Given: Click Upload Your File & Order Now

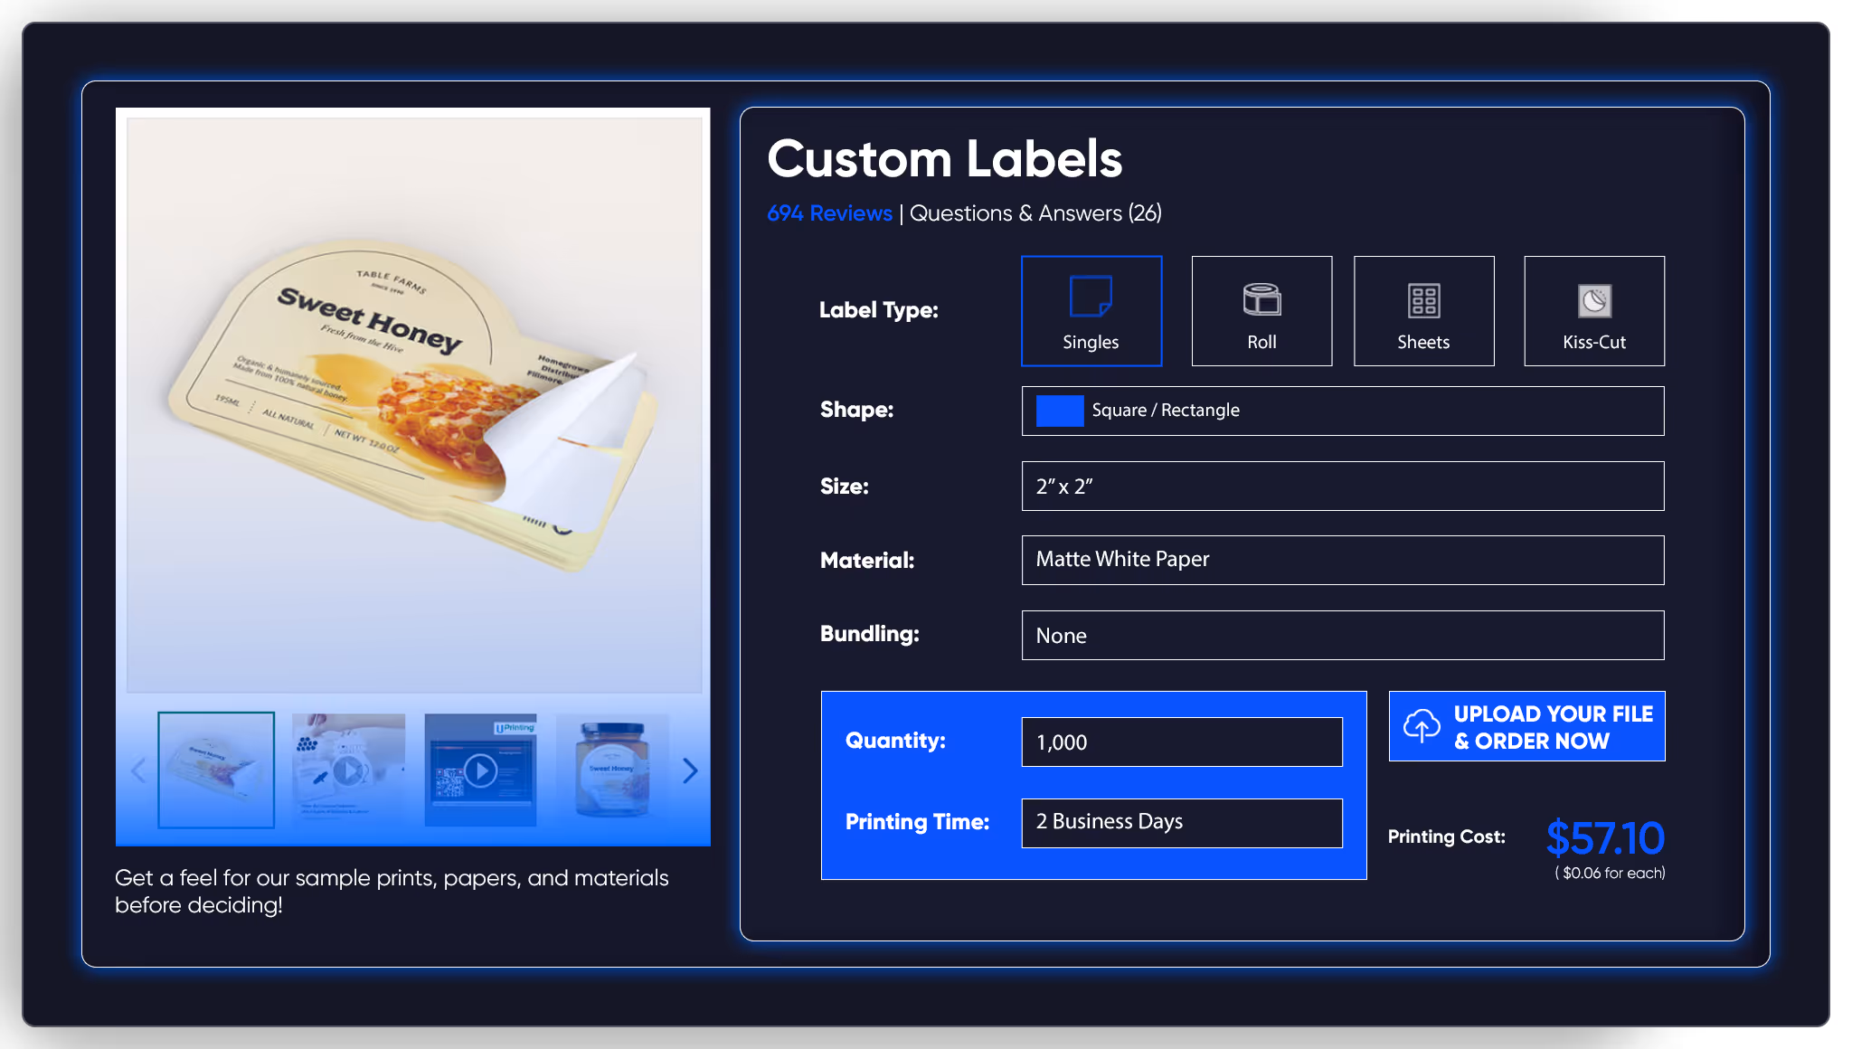Looking at the screenshot, I should point(1526,725).
